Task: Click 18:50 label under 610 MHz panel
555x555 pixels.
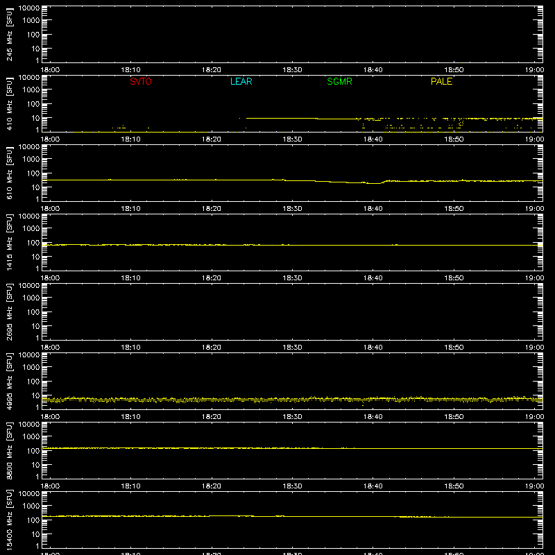Action: (x=454, y=209)
